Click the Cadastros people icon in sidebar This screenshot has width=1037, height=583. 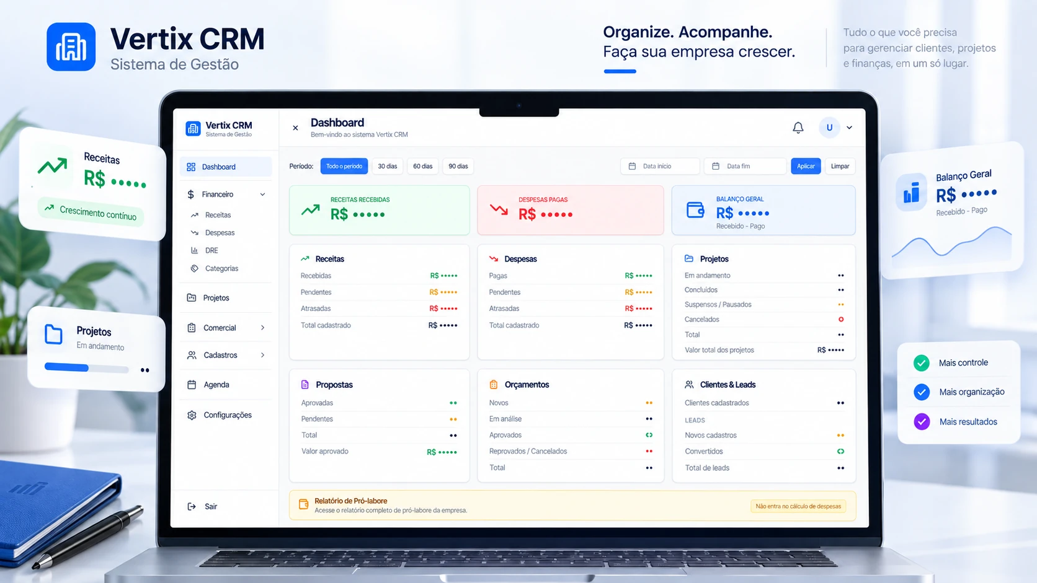(x=192, y=355)
